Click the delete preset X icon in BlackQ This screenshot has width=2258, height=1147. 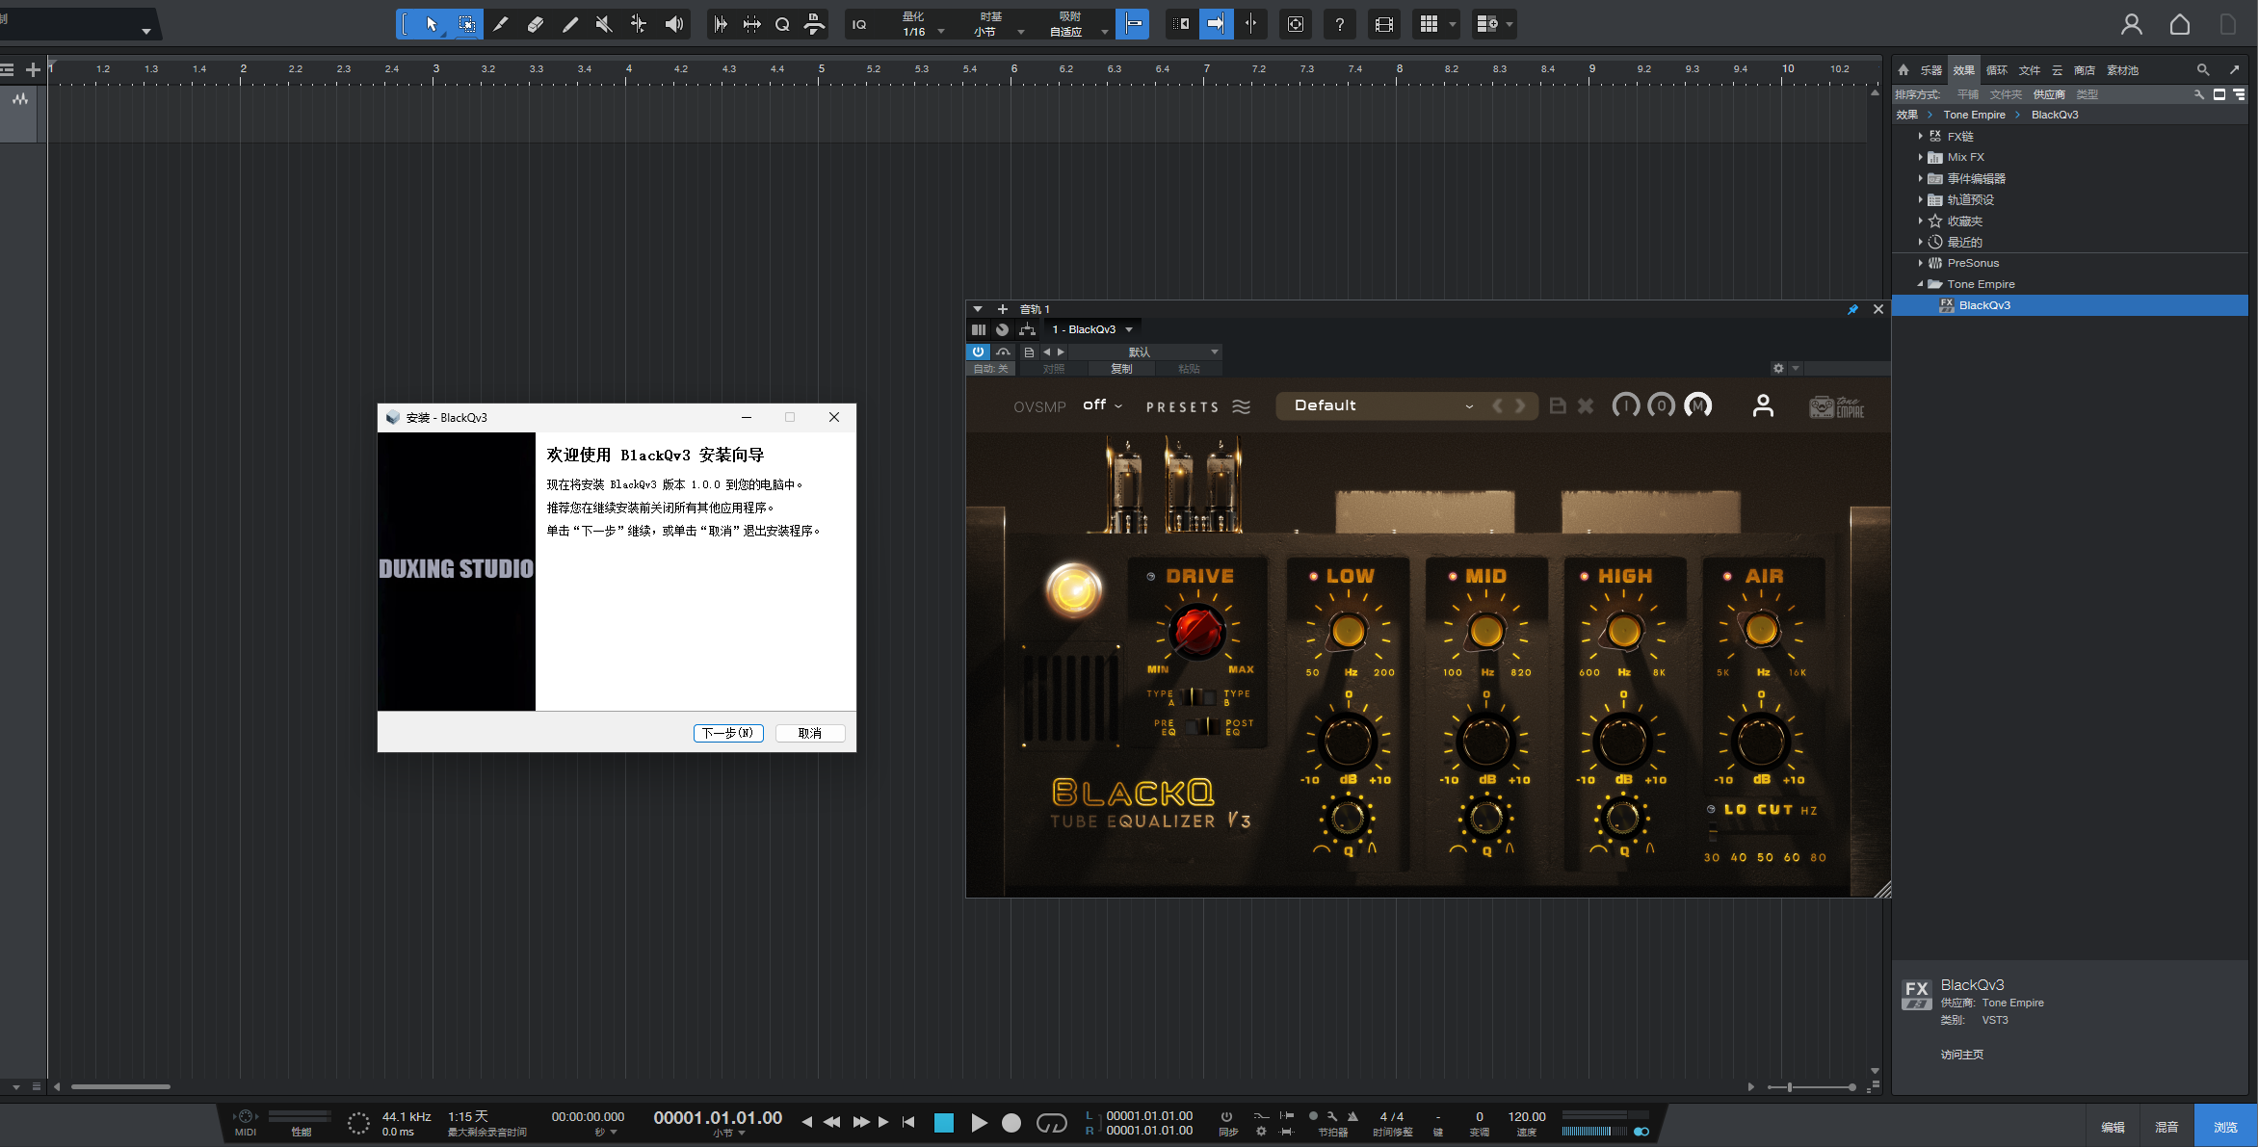(1586, 405)
